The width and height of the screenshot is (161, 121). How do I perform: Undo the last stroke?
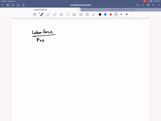click(x=138, y=5)
